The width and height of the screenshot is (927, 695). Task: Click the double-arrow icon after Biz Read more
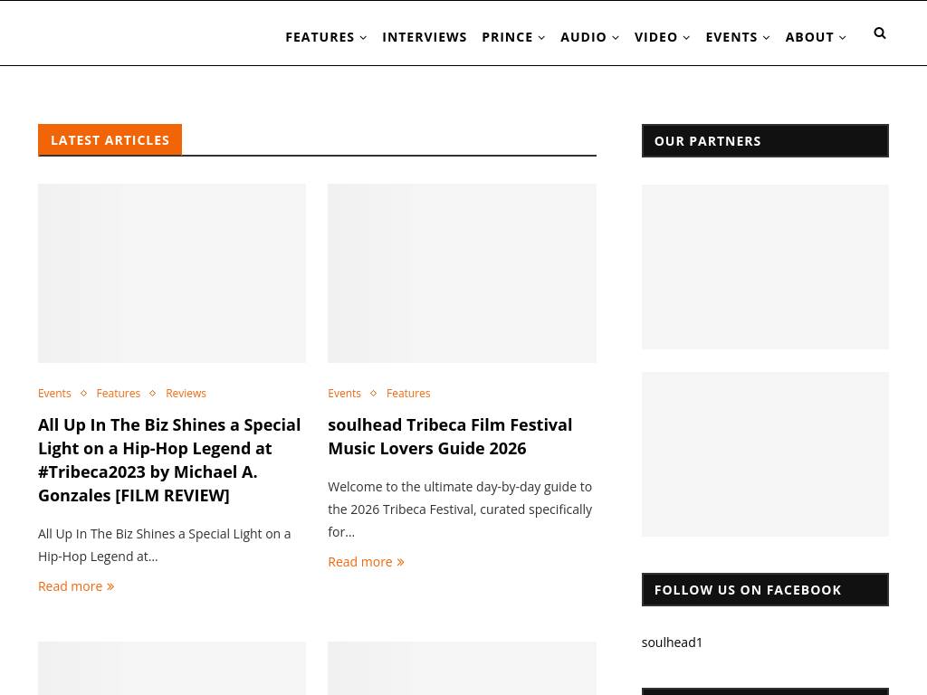pyautogui.click(x=110, y=586)
